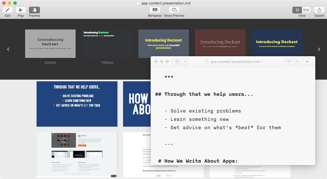This screenshot has height=179, width=327.
Task: Switch to filmstrip view
Action: pos(306,10)
